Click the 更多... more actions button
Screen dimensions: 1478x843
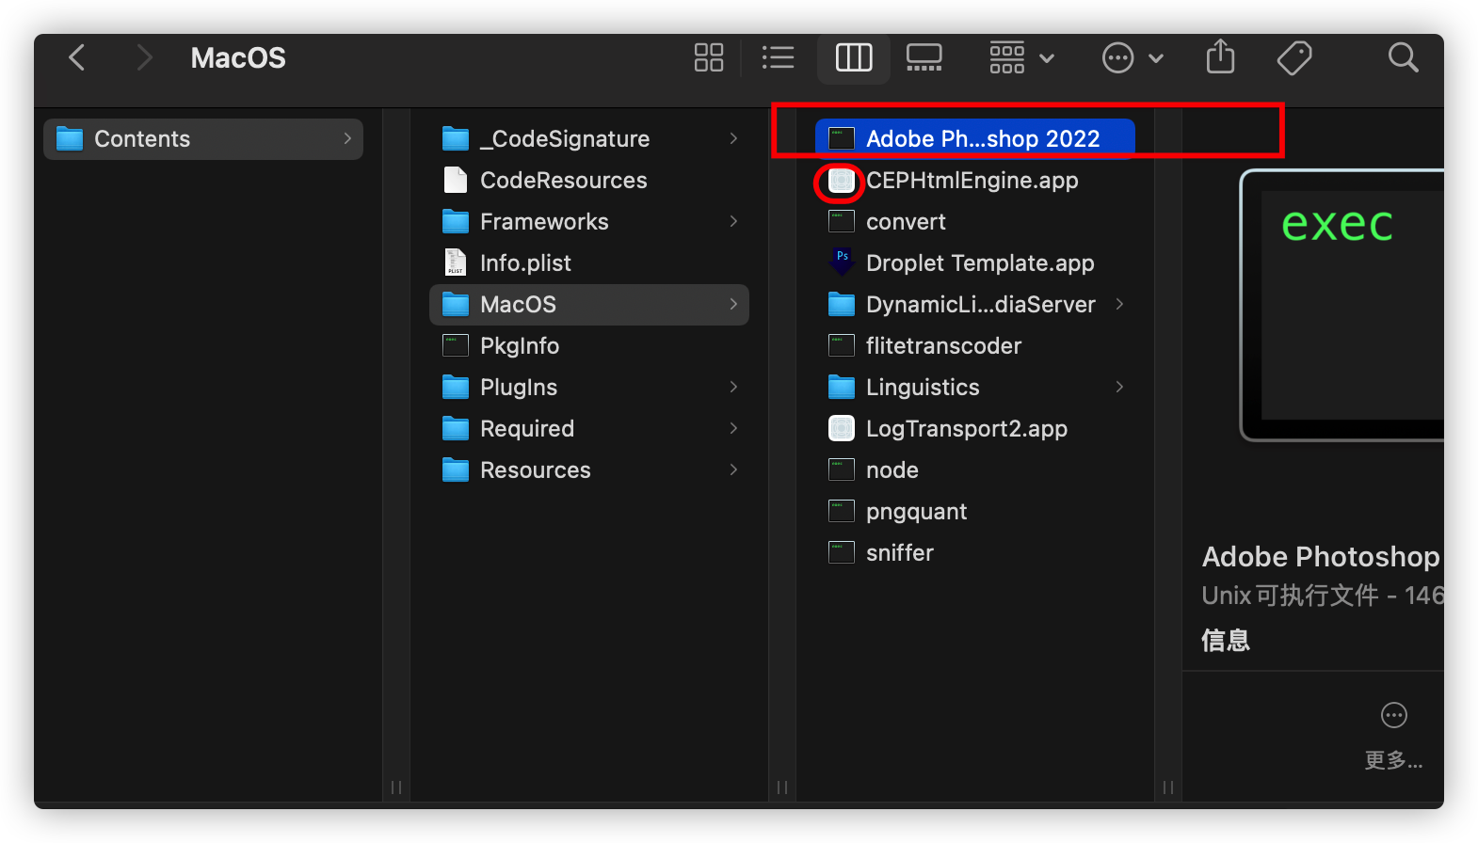[x=1393, y=736]
